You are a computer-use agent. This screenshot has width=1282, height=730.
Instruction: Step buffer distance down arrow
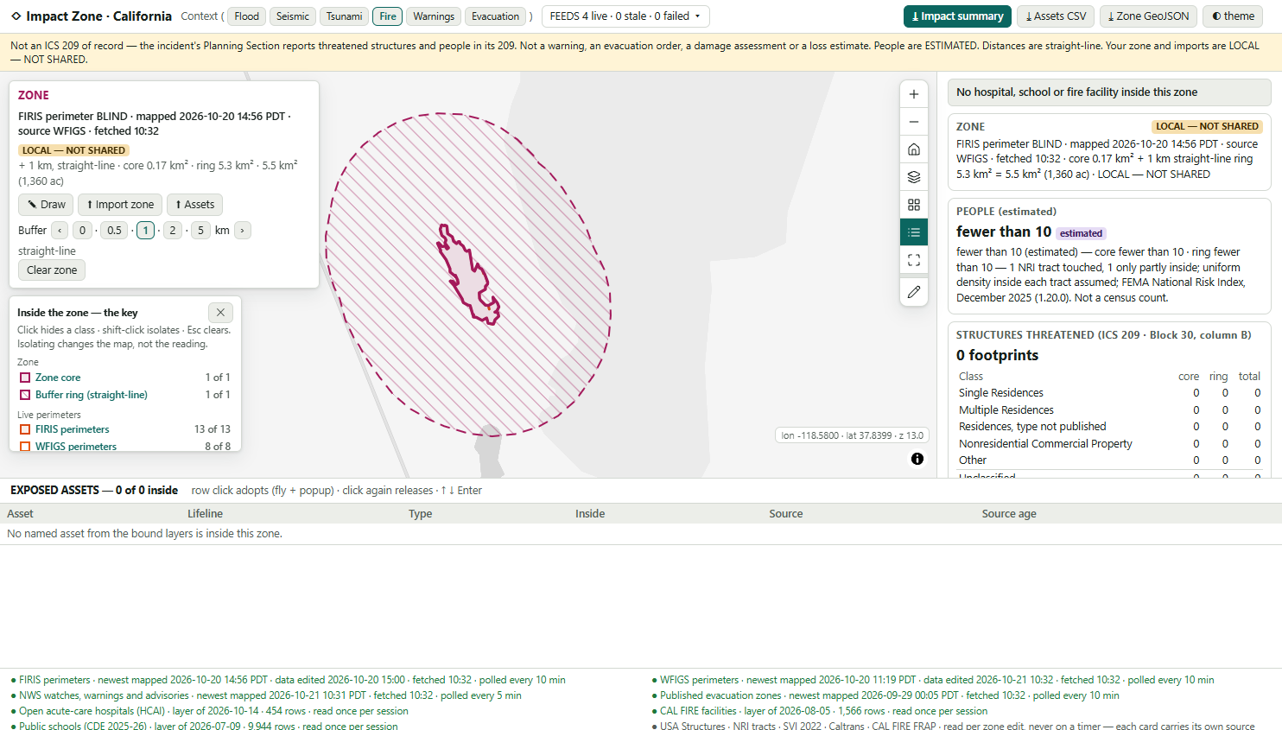(60, 231)
